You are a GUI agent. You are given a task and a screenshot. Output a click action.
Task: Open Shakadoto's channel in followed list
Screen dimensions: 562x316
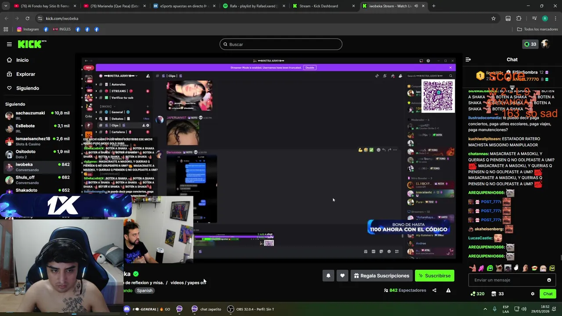coord(37,190)
